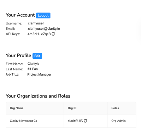
Task: Select the email clarityuser@clarity.io
Action: point(44,29)
